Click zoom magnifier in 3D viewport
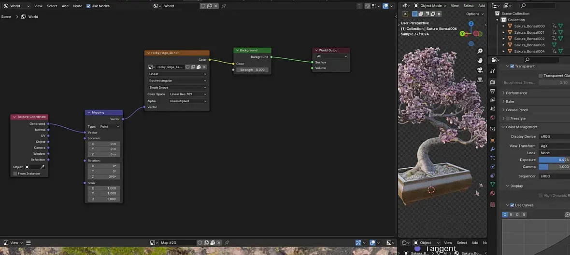The height and width of the screenshot is (255, 570). tap(480, 51)
